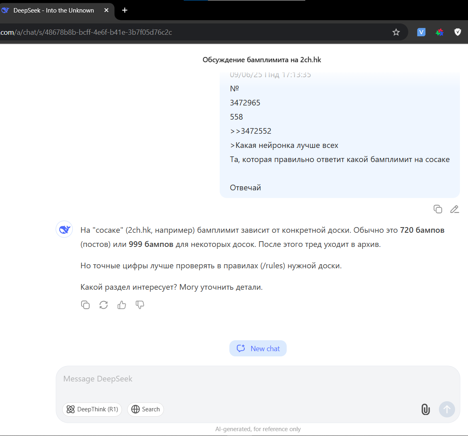Select the DeepSeek - Into the Unknown tab
The image size is (468, 436).
pyautogui.click(x=54, y=11)
